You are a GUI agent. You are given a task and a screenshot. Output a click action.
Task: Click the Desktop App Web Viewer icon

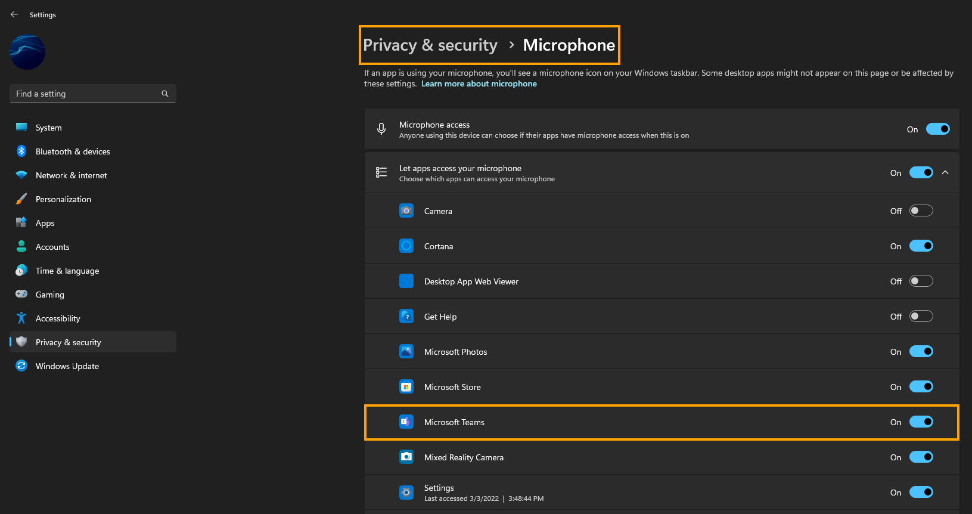point(406,281)
